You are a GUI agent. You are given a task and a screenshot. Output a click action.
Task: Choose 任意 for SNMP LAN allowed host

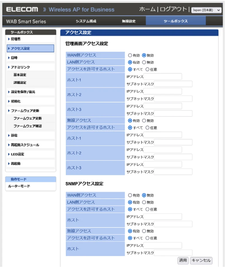coord(147,209)
